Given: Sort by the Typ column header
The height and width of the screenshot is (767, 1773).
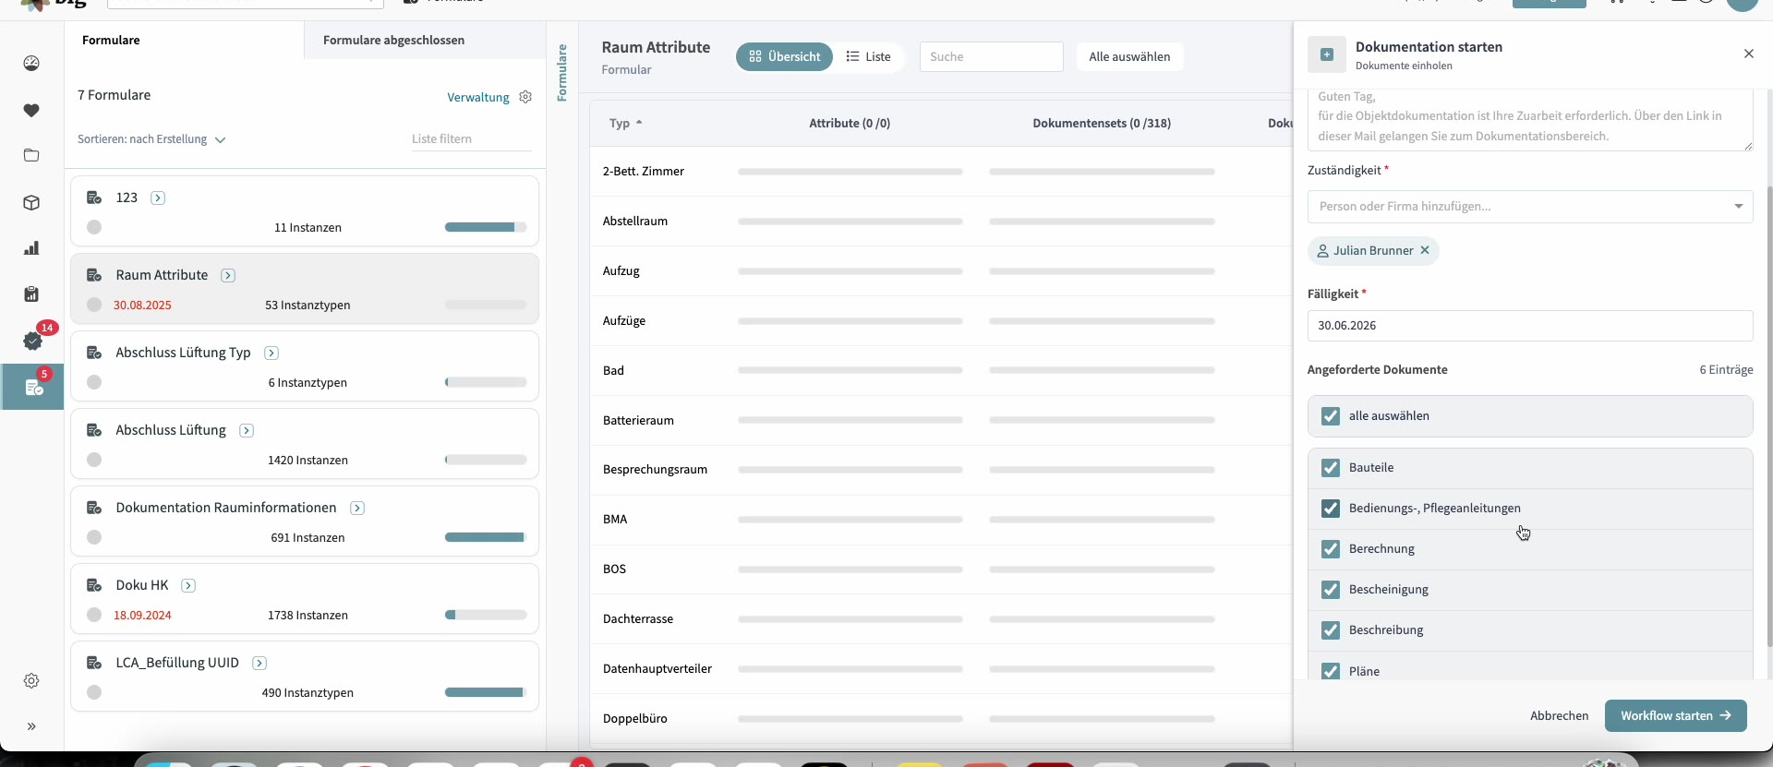Looking at the screenshot, I should coord(625,123).
